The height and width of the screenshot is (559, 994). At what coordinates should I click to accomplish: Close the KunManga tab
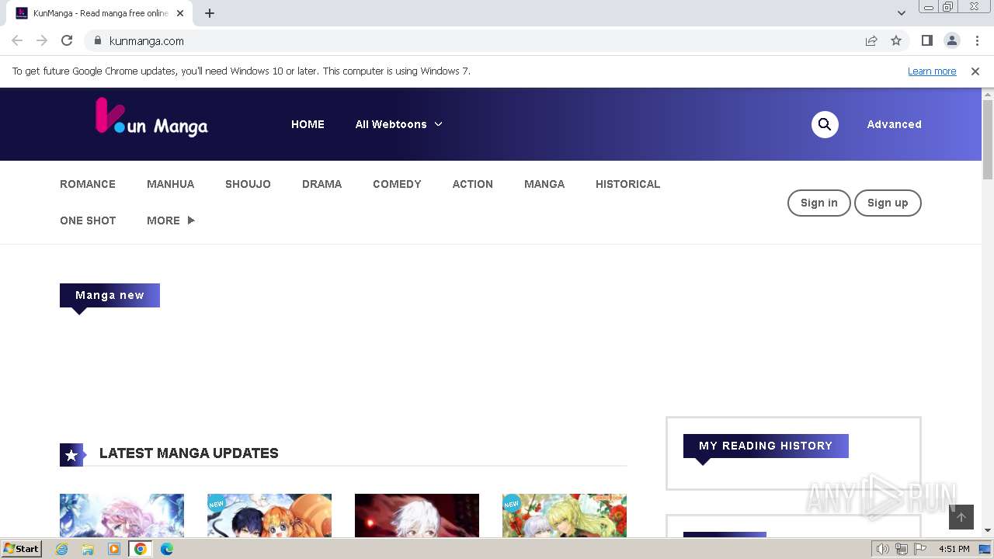tap(179, 13)
